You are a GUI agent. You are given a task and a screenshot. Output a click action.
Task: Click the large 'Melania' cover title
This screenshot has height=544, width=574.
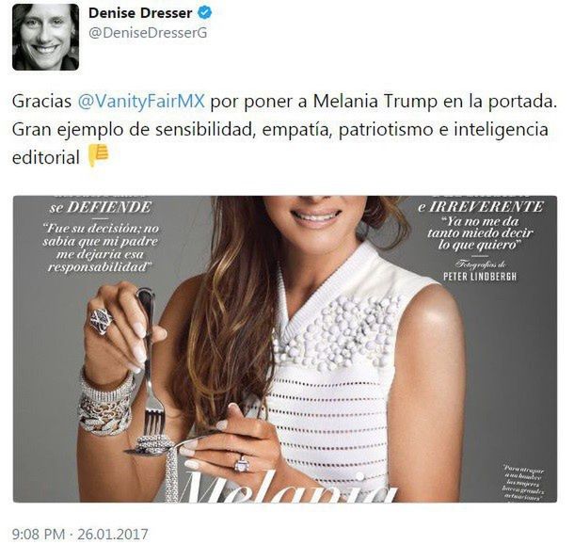[289, 487]
